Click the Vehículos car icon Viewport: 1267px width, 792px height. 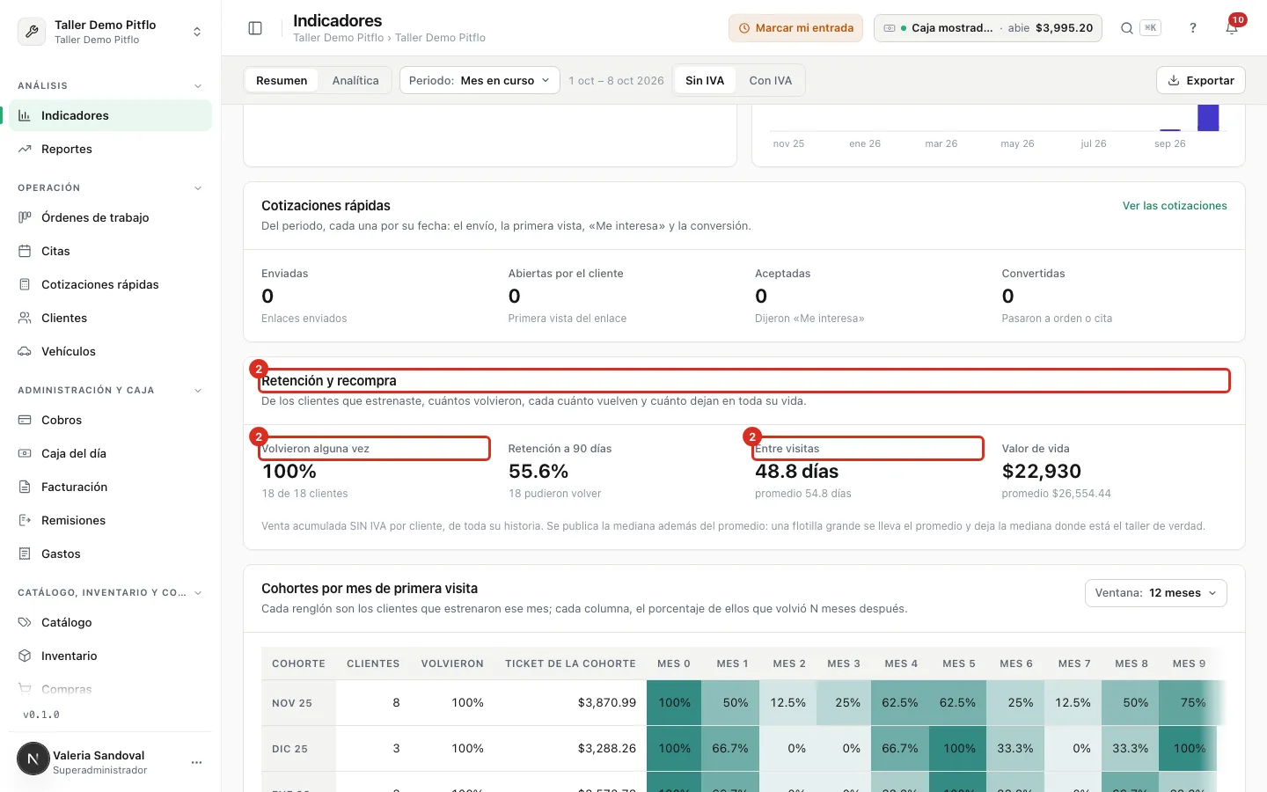pyautogui.click(x=25, y=351)
